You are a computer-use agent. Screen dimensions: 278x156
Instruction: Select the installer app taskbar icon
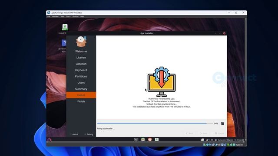pos(157,140)
